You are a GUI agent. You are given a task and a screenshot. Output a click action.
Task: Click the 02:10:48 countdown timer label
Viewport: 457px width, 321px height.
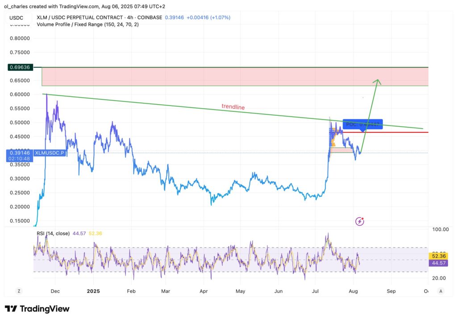pos(19,158)
